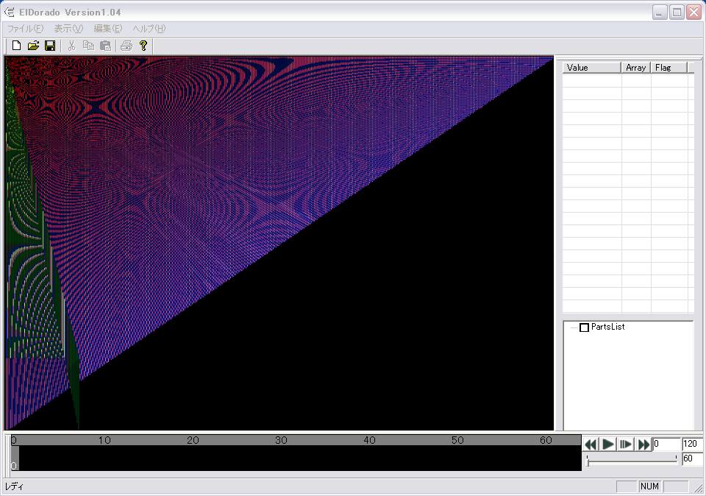Image resolution: width=706 pixels, height=496 pixels.
Task: Maximize the EIDorado window
Action: (x=677, y=13)
